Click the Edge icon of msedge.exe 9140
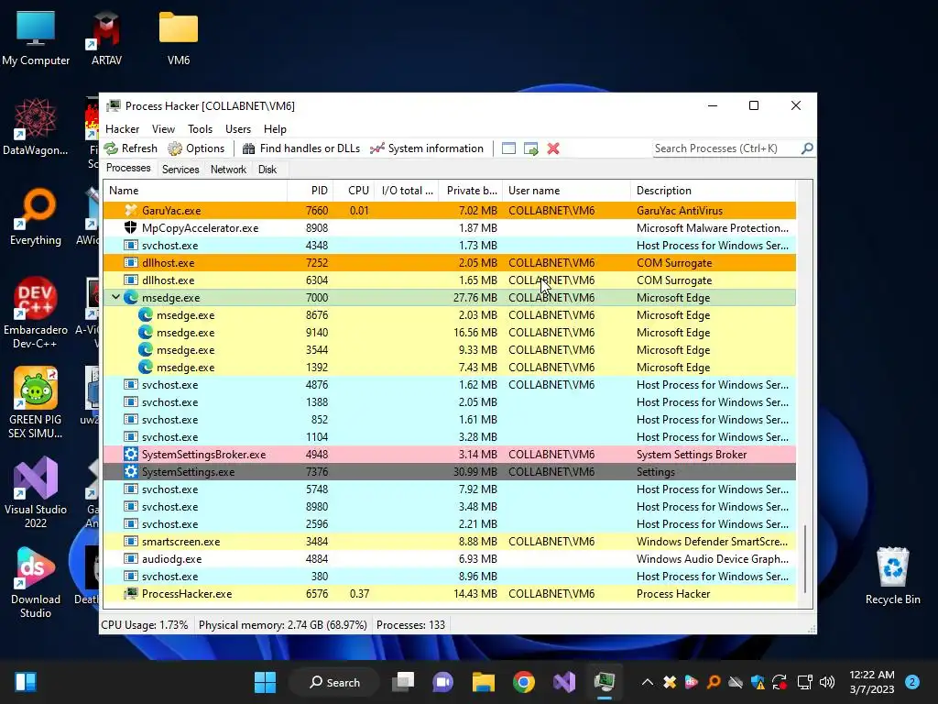The image size is (938, 704). 146,332
